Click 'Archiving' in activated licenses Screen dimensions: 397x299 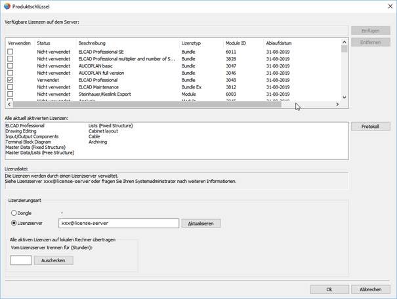pos(98,142)
